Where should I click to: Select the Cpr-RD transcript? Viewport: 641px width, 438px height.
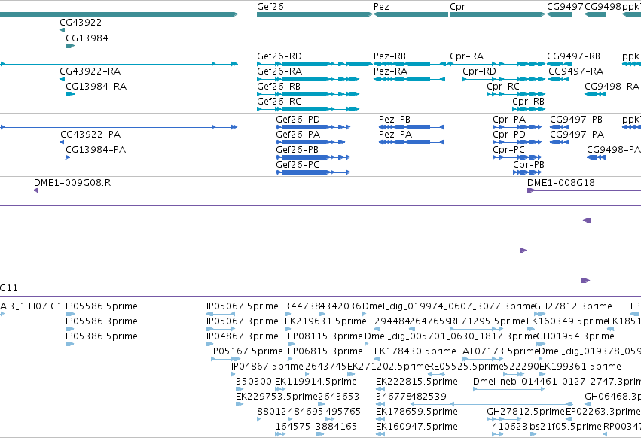tap(504, 79)
